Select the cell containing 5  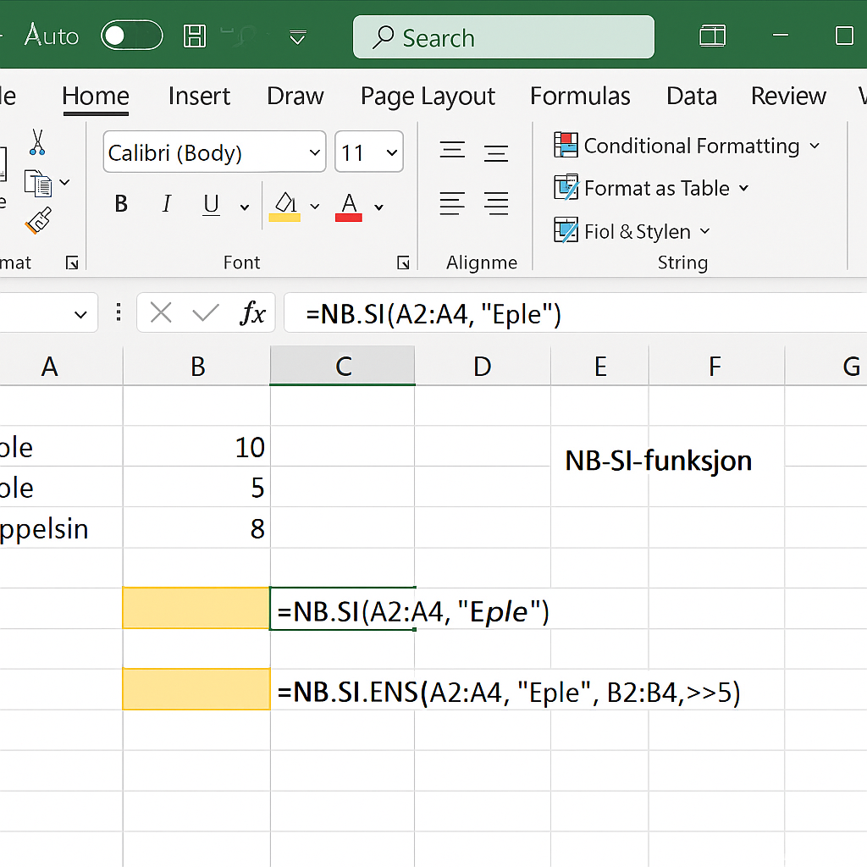click(196, 487)
